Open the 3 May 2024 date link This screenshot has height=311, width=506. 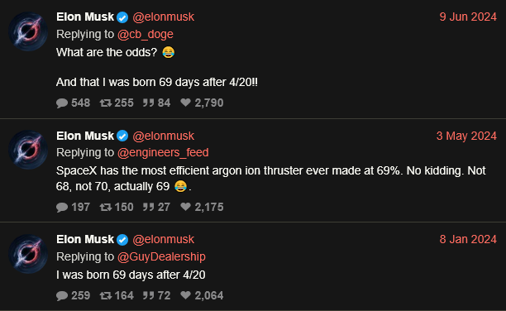coord(466,136)
